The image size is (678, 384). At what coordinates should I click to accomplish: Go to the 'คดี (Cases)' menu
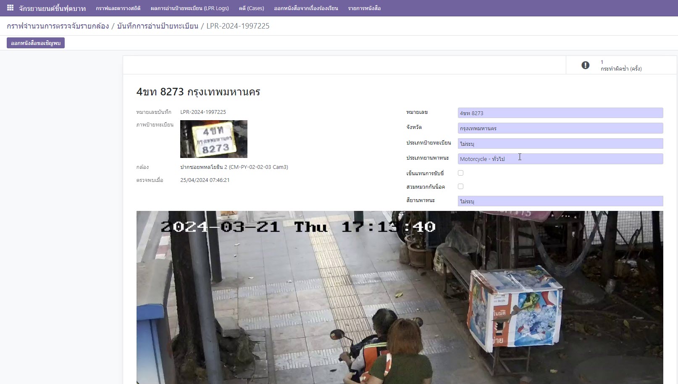pos(251,8)
